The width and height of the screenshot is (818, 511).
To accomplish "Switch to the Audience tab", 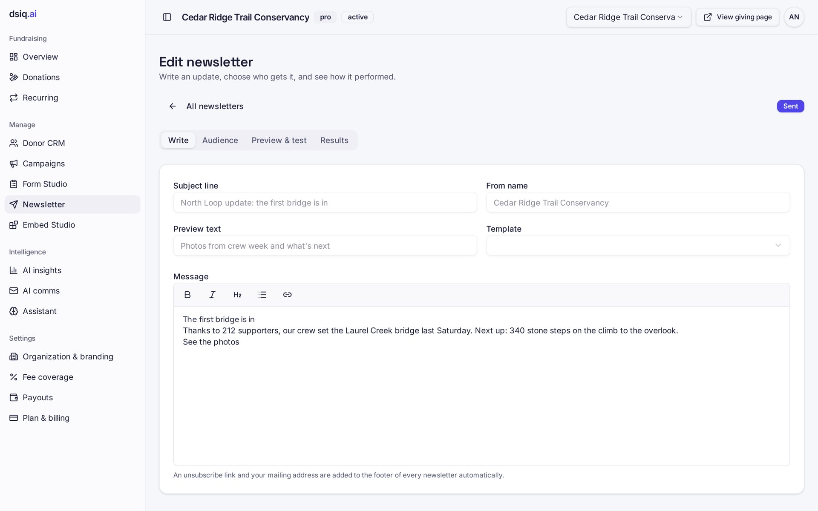I will click(x=220, y=140).
